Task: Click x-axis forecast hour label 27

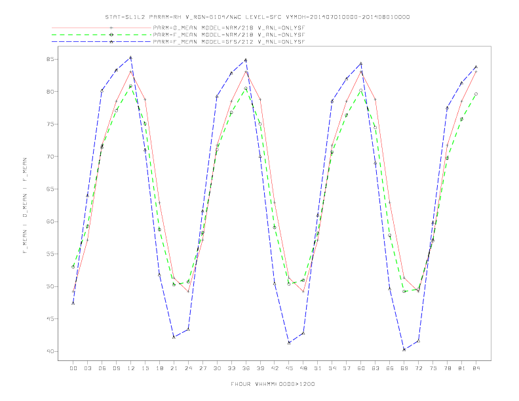Action: (202, 368)
